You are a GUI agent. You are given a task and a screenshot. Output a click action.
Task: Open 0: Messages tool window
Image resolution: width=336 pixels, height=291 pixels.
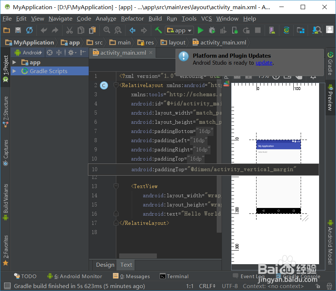click(x=131, y=276)
